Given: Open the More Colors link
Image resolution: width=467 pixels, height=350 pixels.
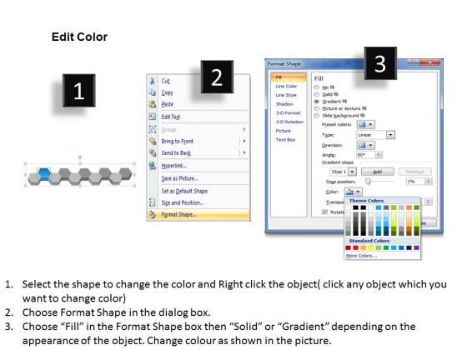Looking at the screenshot, I should pos(361,256).
